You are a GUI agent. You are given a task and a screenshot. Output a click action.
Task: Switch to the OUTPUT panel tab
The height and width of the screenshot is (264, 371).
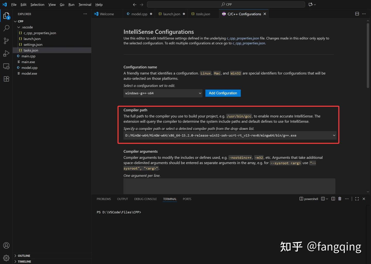coord(122,199)
